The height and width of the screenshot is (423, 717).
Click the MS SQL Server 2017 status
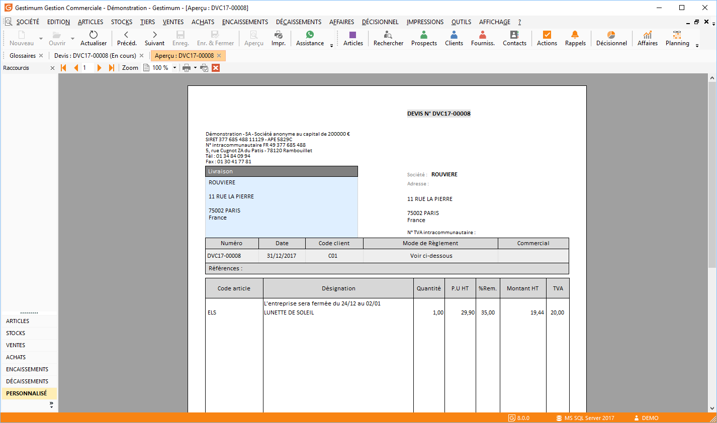[x=585, y=418]
